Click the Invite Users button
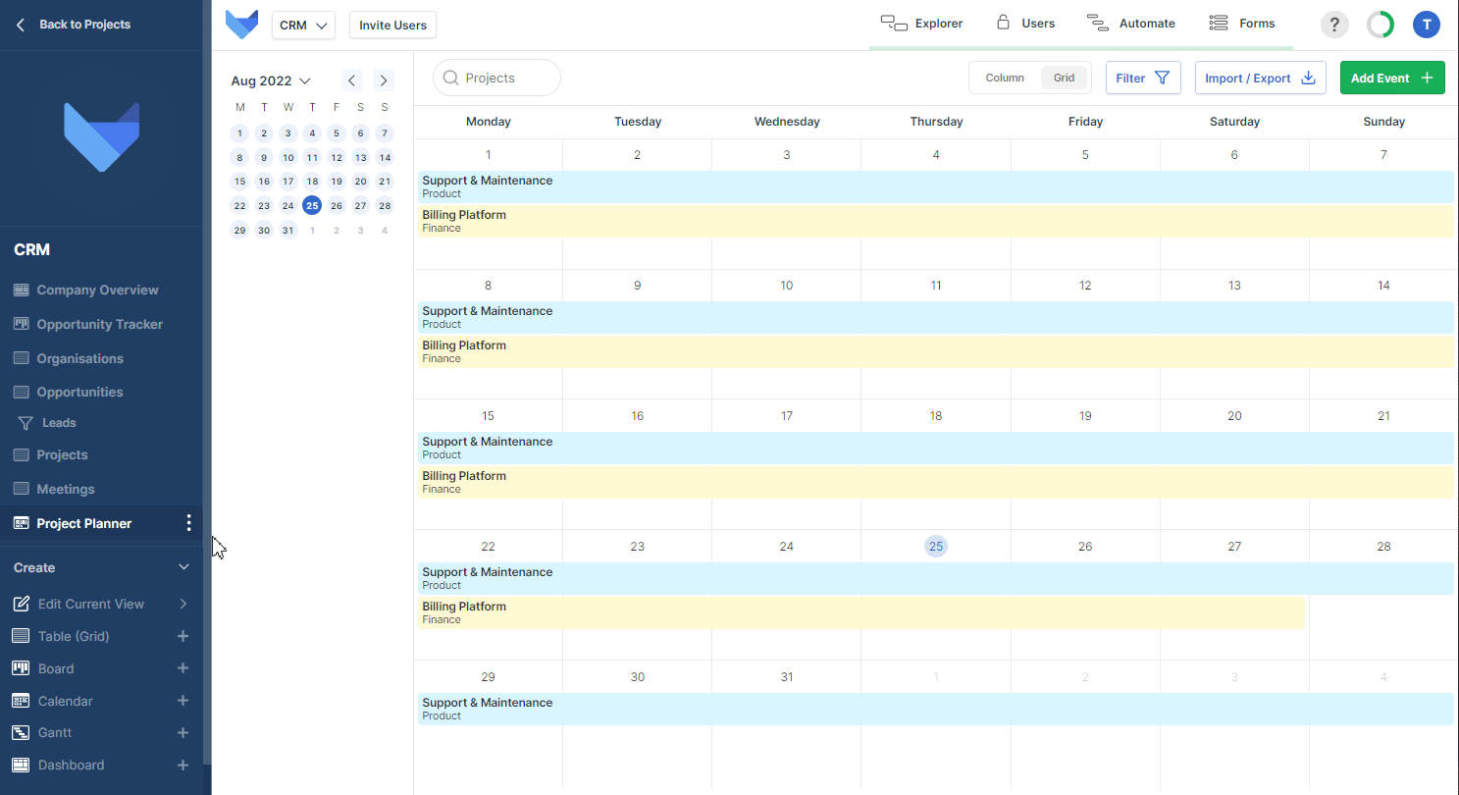 tap(392, 26)
